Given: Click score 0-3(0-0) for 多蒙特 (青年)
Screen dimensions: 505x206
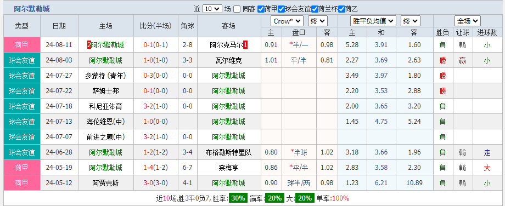Looking at the screenshot, I should pos(156,76).
